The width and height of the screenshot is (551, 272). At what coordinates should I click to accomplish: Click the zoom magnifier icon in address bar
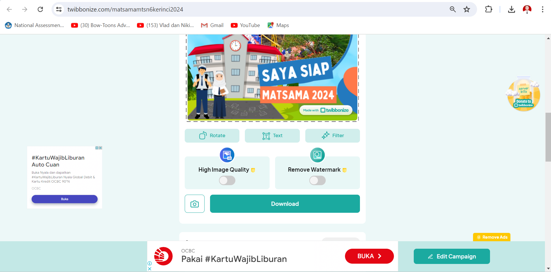[453, 9]
